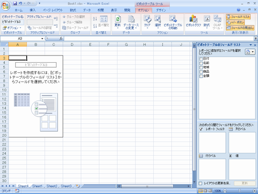The height and width of the screenshot is (194, 258).
Task: Open the 表示 tab
Action: pos(114,10)
